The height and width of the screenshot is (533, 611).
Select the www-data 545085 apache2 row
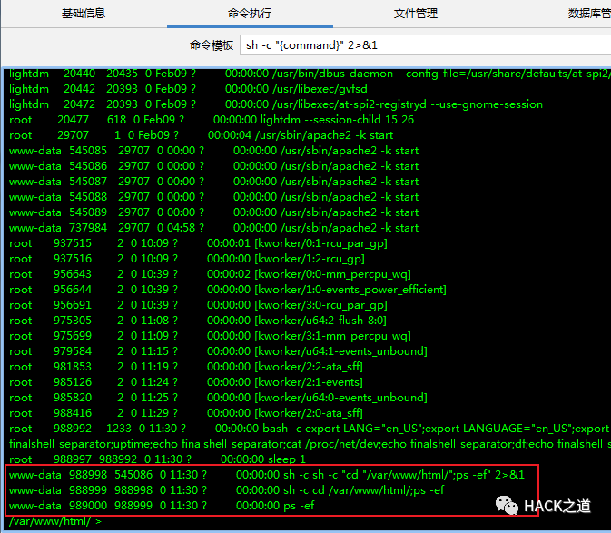click(x=214, y=151)
